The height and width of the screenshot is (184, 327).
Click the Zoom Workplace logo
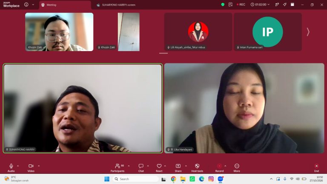tap(11, 4)
